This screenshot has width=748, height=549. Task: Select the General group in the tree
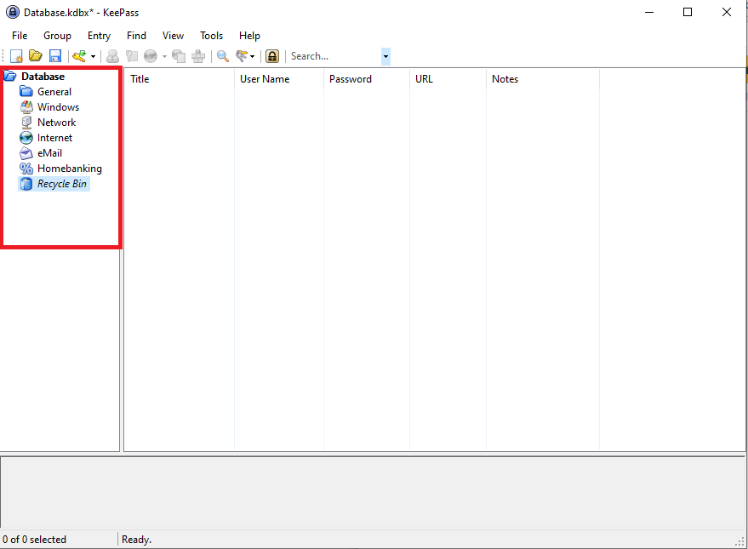click(x=54, y=91)
